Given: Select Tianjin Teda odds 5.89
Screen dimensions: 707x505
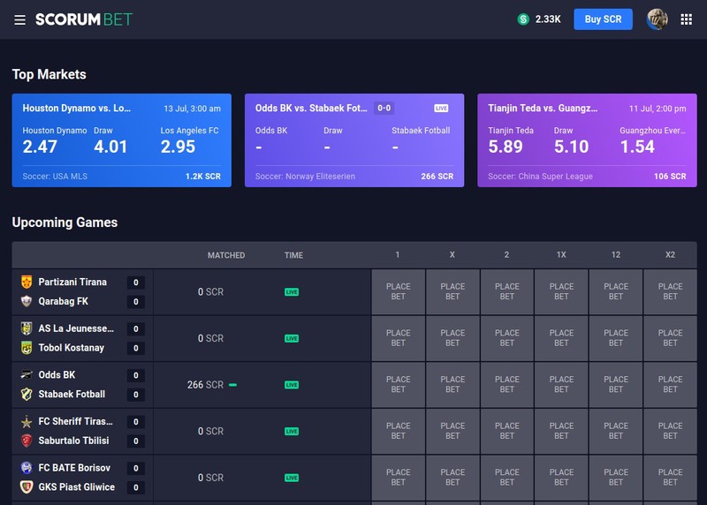Looking at the screenshot, I should pyautogui.click(x=506, y=147).
